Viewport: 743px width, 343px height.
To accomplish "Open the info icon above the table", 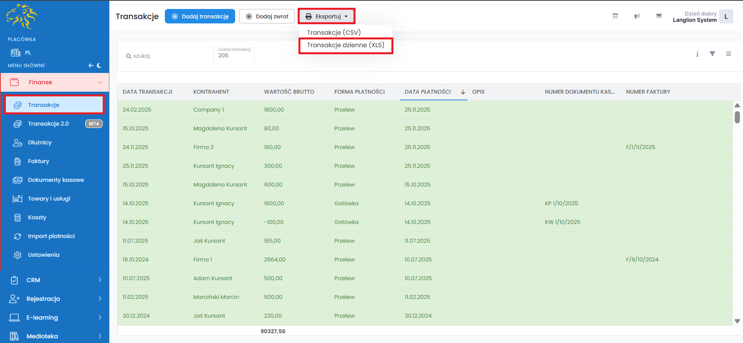I will pyautogui.click(x=697, y=54).
